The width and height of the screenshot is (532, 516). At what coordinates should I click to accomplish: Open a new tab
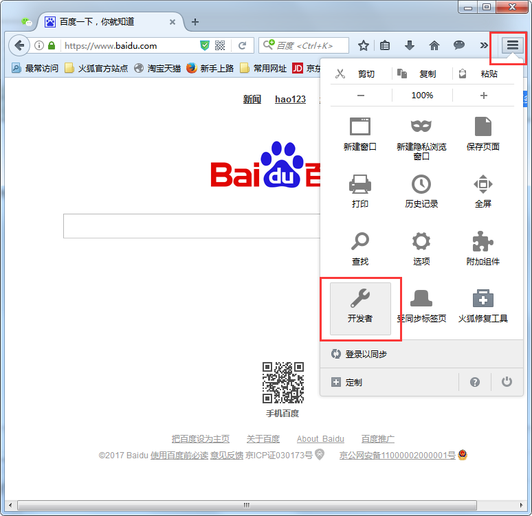pyautogui.click(x=195, y=22)
